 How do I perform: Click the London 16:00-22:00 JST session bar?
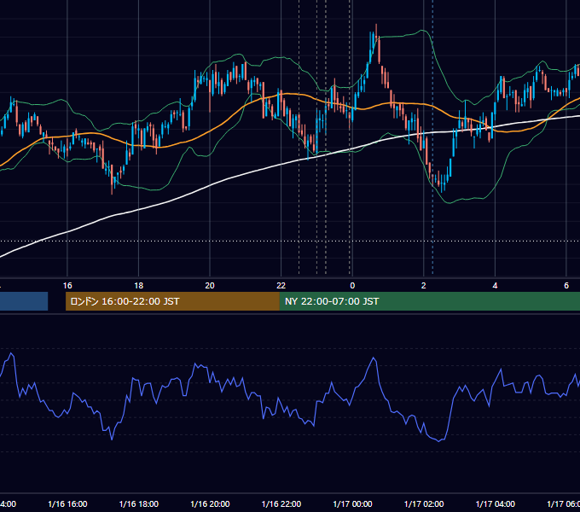point(172,301)
